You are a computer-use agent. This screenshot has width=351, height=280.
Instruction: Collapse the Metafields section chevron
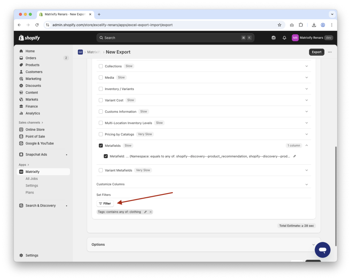pos(306,145)
